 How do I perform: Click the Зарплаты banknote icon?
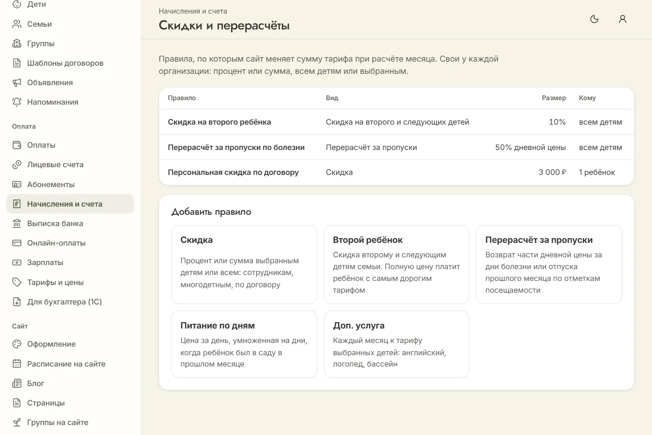[17, 262]
